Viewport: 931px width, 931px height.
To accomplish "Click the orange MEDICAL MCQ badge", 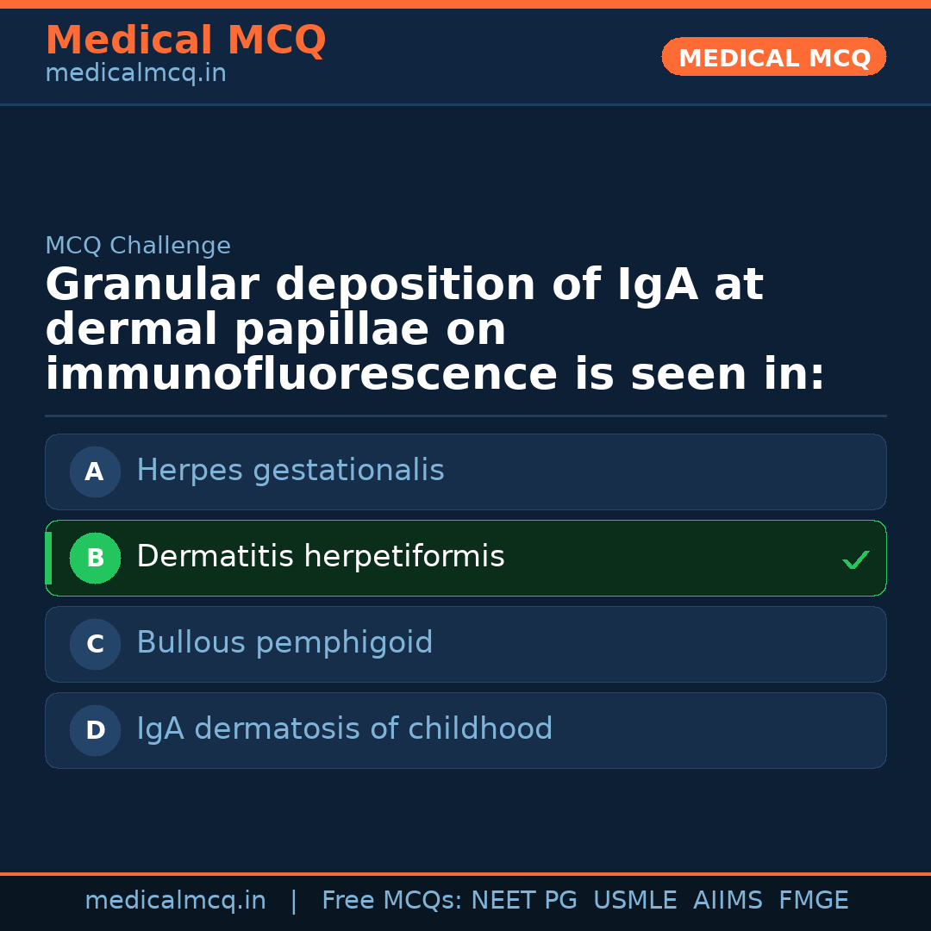I will point(773,58).
